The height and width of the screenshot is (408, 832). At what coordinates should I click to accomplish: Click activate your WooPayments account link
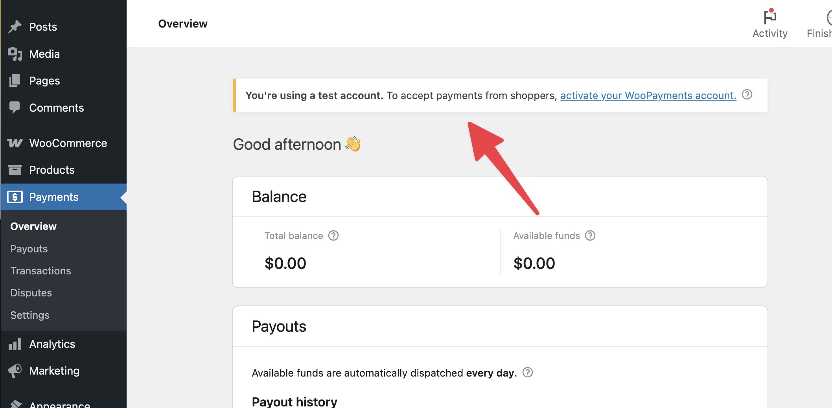tap(648, 96)
